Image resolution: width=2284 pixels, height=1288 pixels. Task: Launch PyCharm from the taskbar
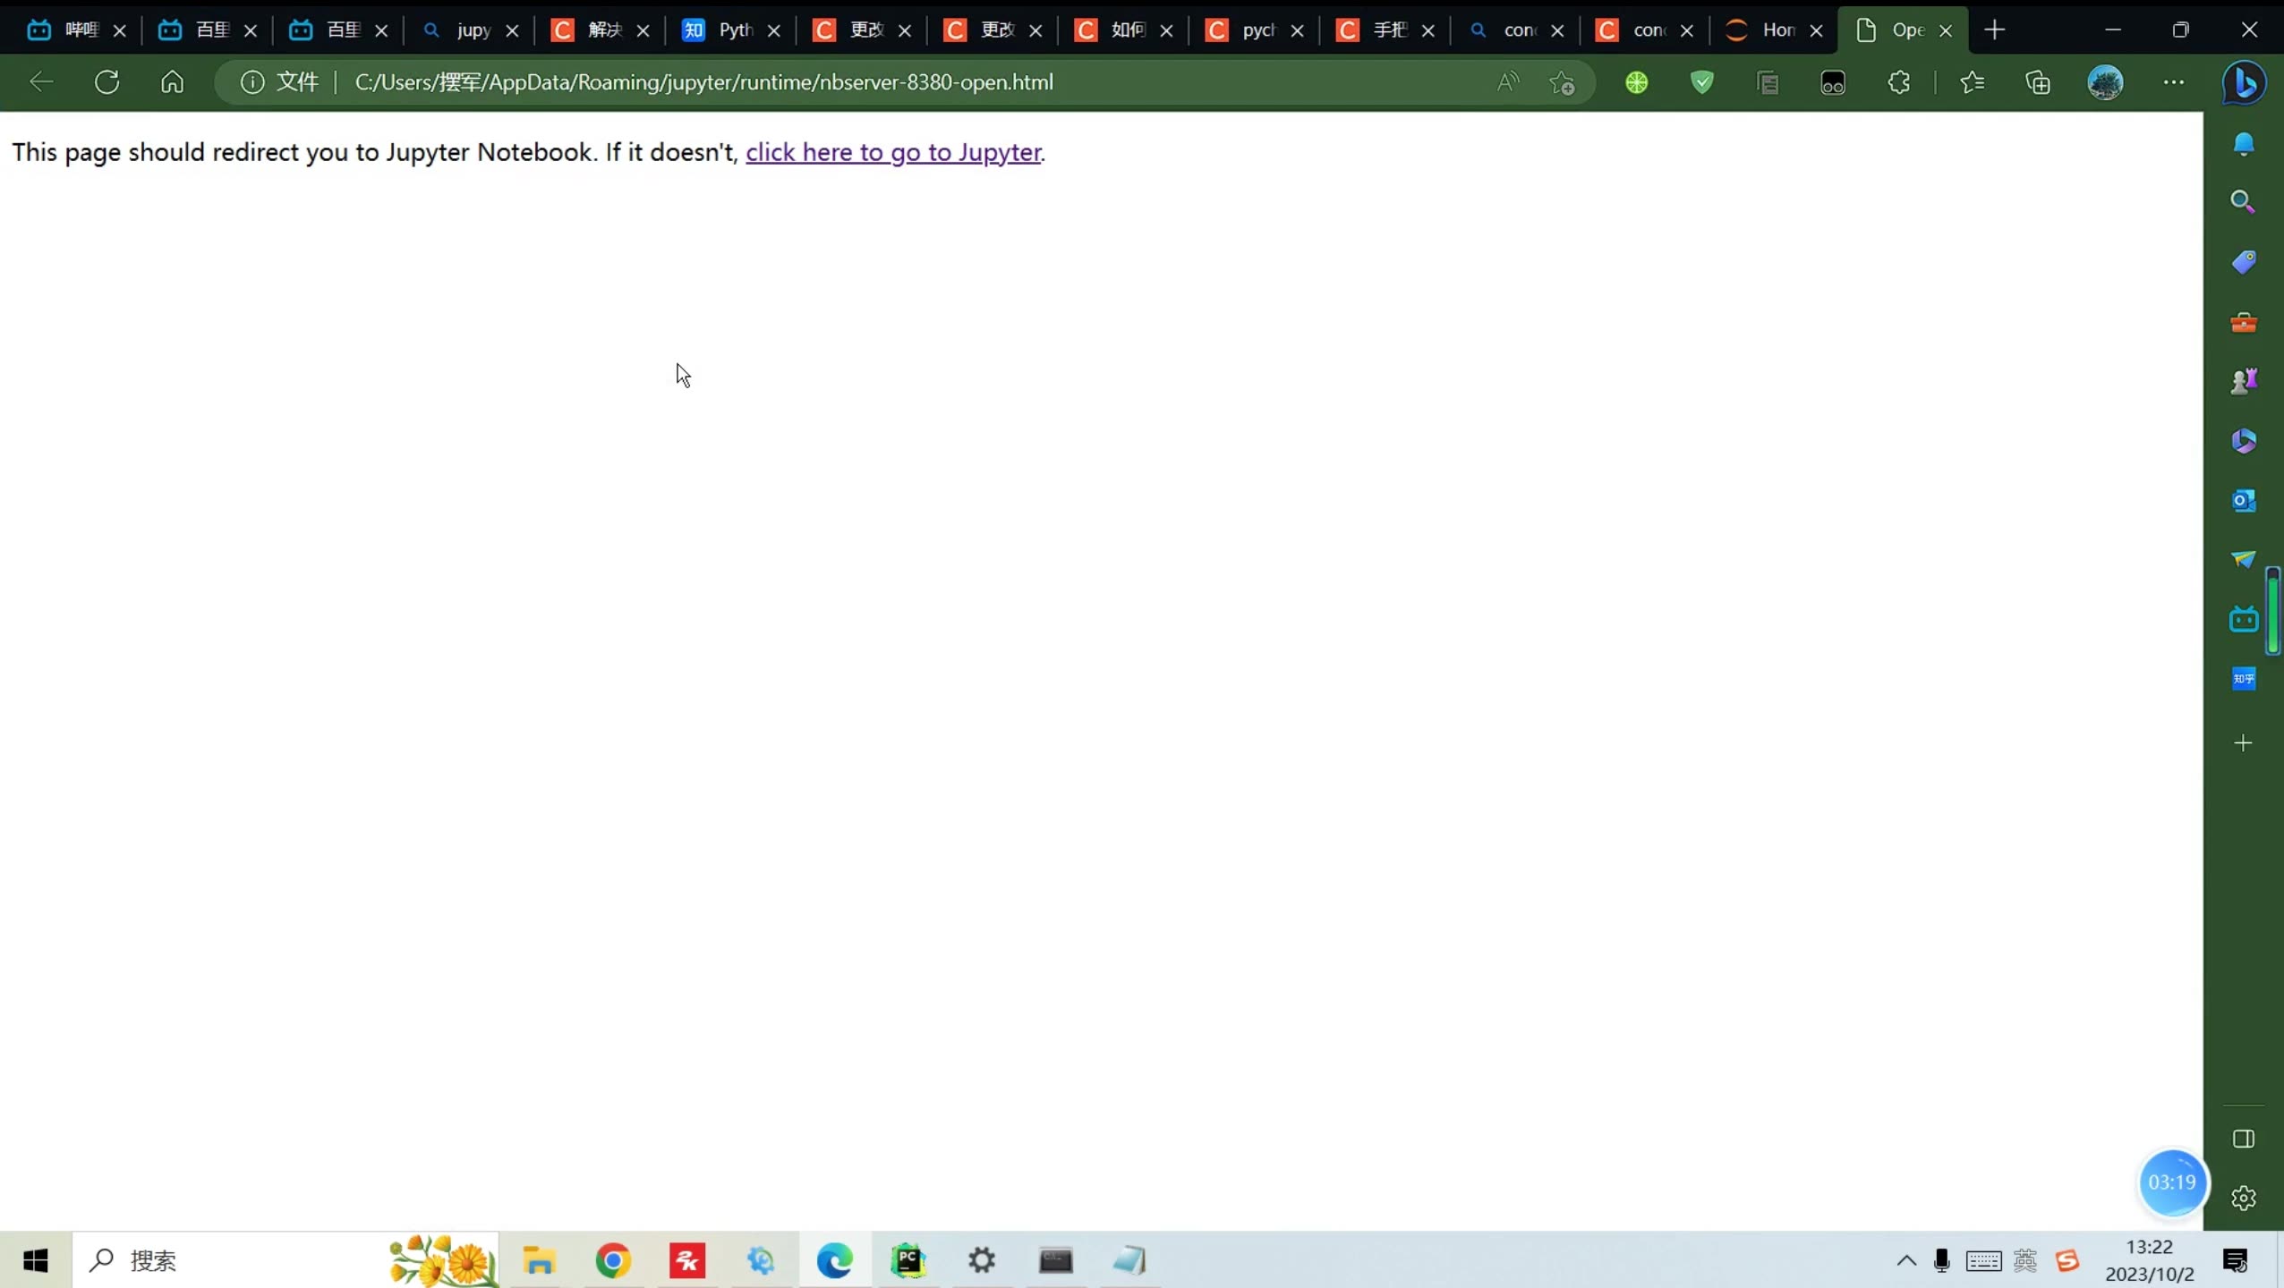907,1260
